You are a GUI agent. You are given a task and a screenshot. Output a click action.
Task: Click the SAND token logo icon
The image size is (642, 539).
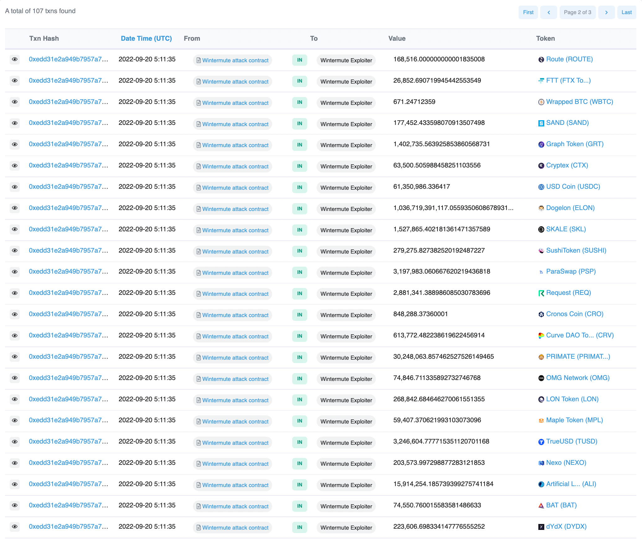[541, 123]
